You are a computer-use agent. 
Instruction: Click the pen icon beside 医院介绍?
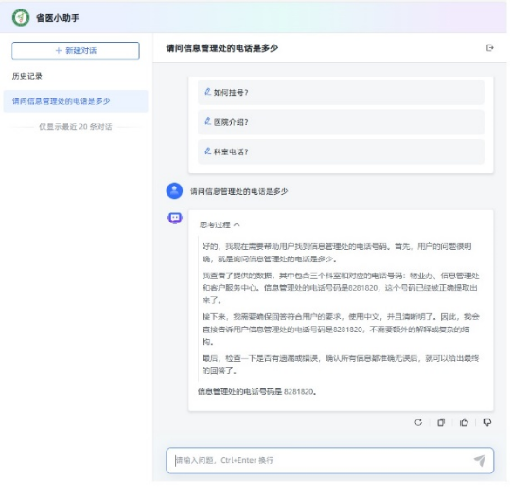207,121
